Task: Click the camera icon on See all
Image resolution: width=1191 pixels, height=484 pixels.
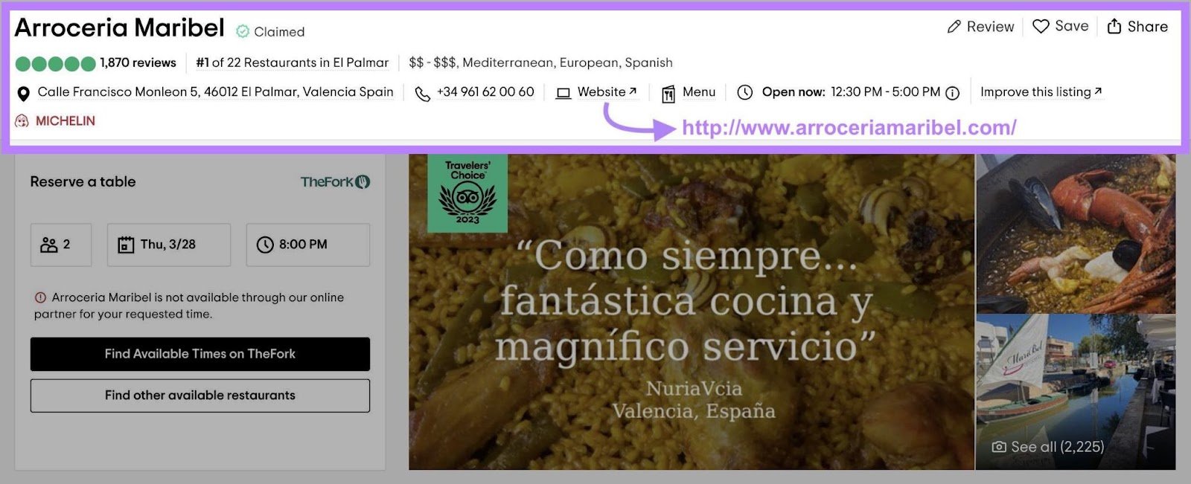Action: (x=999, y=447)
